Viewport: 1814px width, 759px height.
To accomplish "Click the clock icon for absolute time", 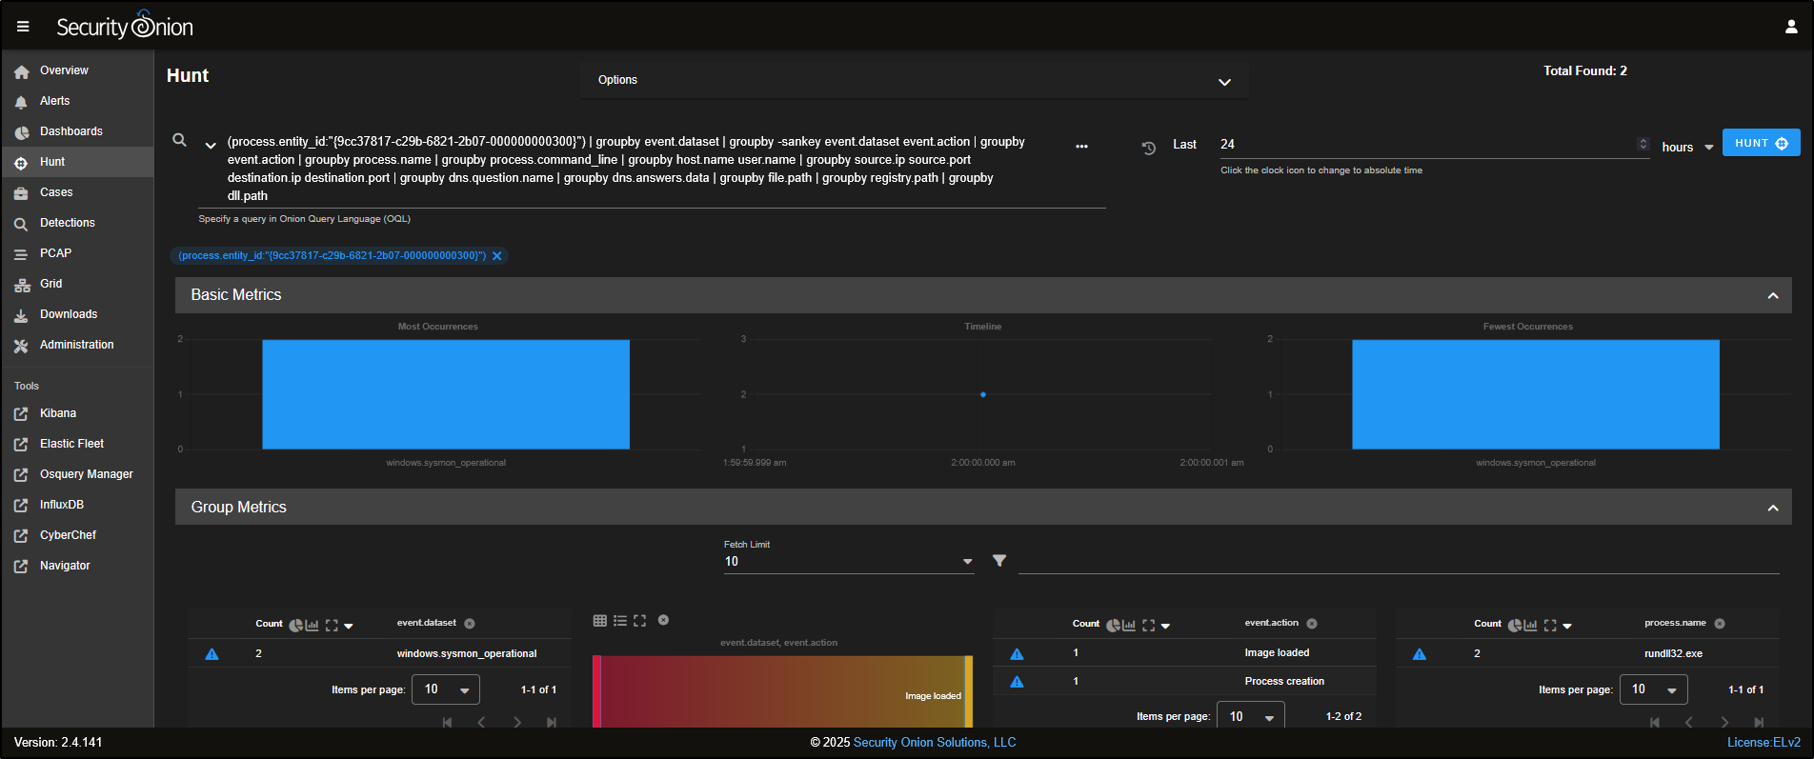I will tap(1149, 148).
